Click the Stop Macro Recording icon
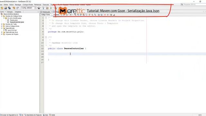The width and height of the screenshot is (206, 116). coord(108,15)
